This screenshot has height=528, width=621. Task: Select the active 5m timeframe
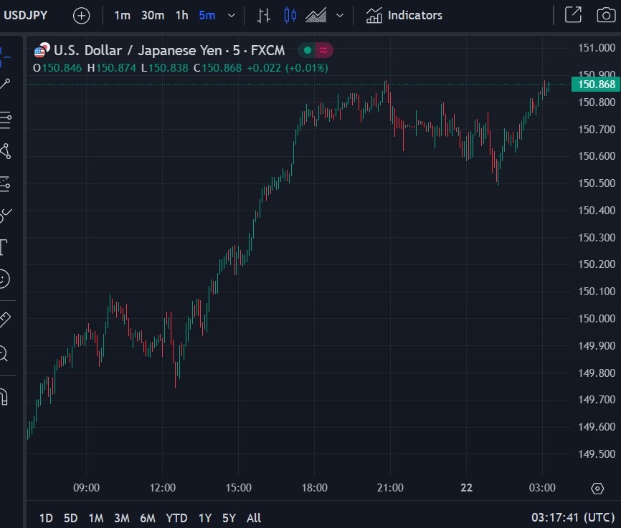coord(207,16)
